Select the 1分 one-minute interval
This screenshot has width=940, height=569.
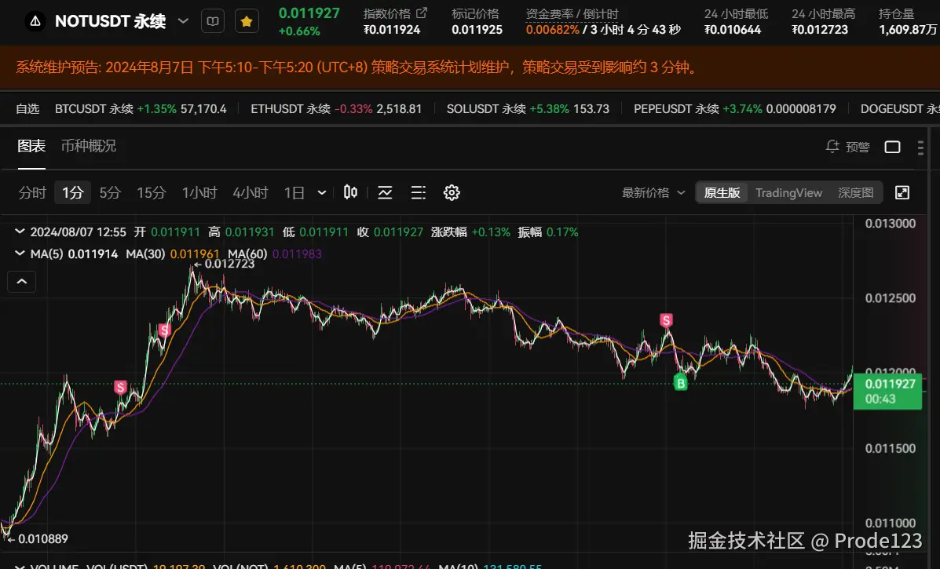[72, 193]
